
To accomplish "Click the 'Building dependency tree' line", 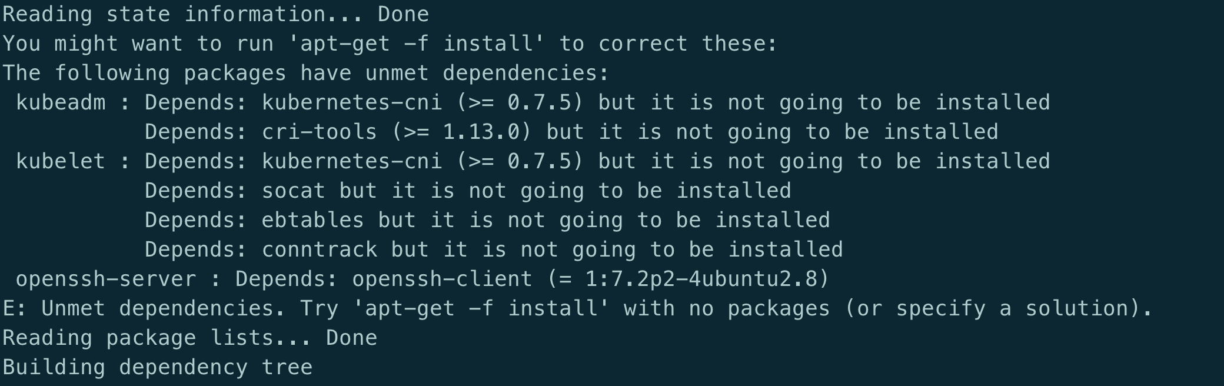I will [158, 367].
